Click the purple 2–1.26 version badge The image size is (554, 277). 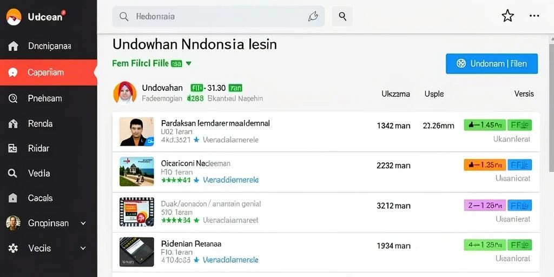pyautogui.click(x=485, y=205)
